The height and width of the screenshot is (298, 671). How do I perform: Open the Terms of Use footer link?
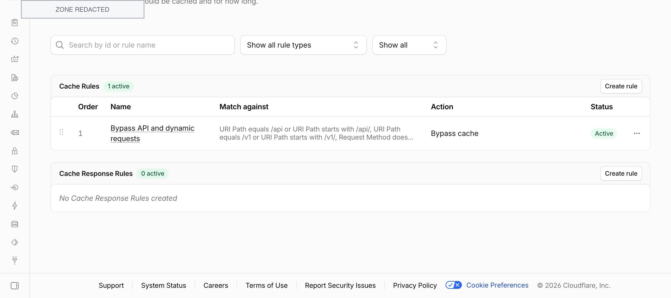tap(267, 285)
